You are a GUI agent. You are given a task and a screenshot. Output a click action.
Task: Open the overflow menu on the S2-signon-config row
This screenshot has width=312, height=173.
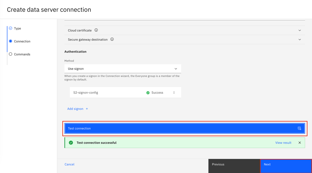pyautogui.click(x=174, y=92)
